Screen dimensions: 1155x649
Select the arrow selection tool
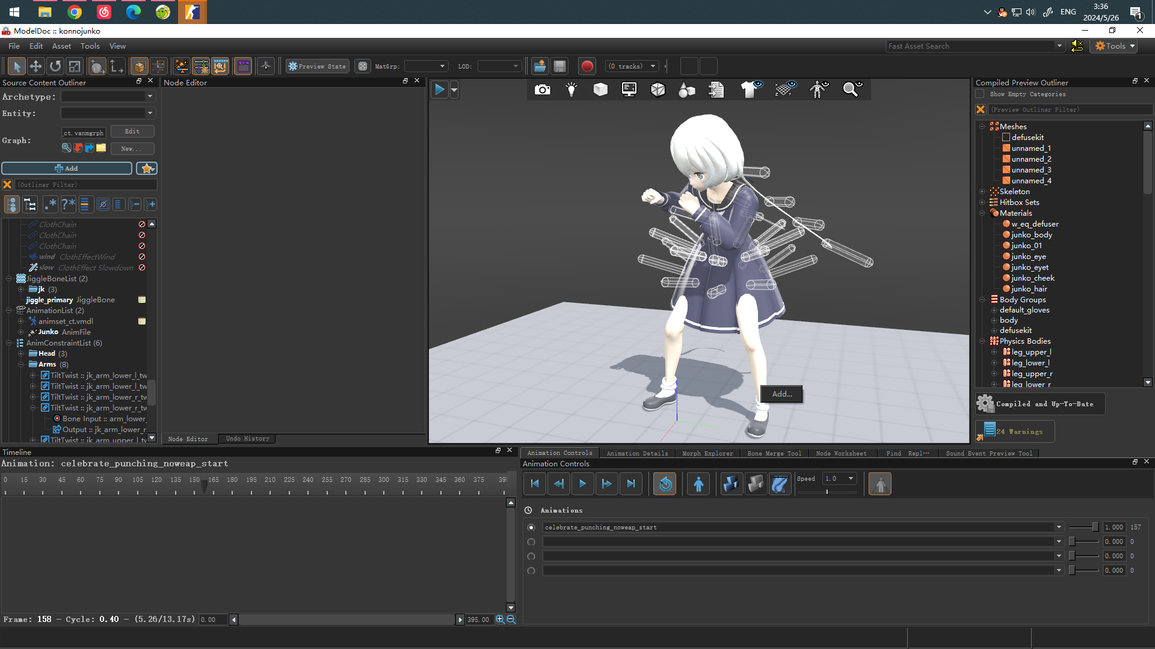coord(16,66)
